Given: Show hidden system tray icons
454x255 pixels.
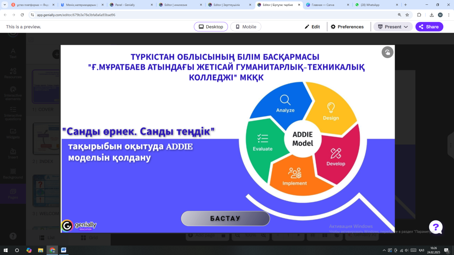Looking at the screenshot, I should (x=384, y=250).
